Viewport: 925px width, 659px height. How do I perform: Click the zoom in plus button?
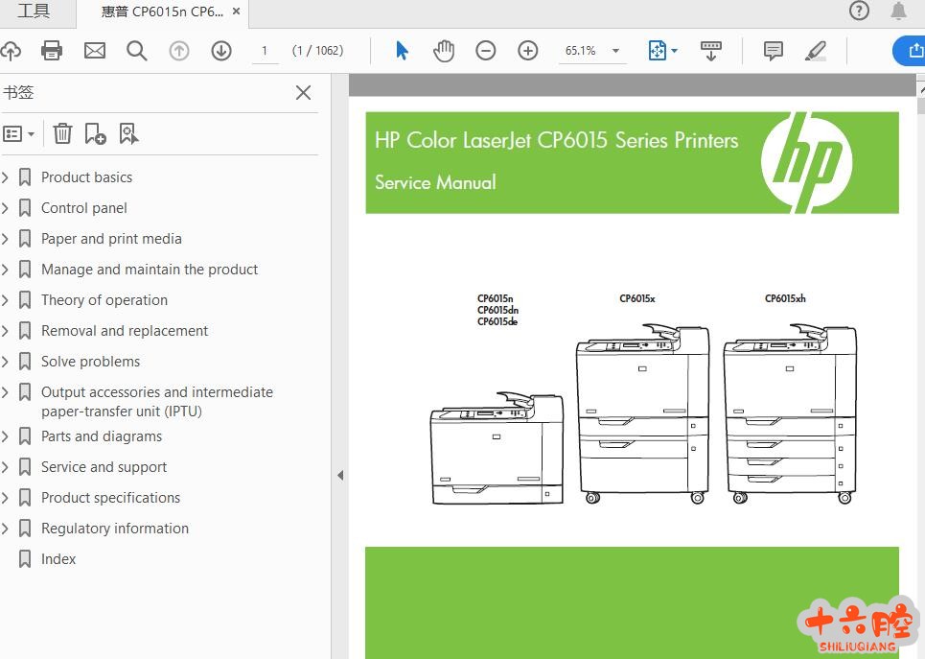click(528, 51)
